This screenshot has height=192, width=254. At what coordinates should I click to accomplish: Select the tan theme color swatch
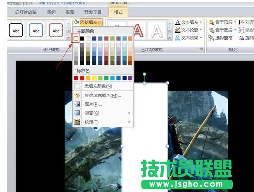(x=88, y=39)
